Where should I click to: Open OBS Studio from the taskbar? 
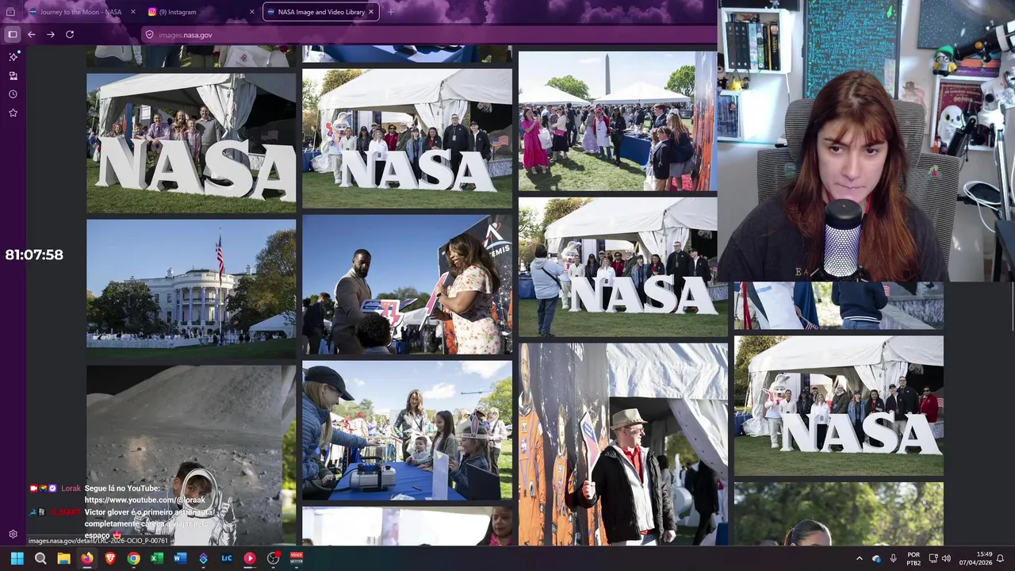274,558
